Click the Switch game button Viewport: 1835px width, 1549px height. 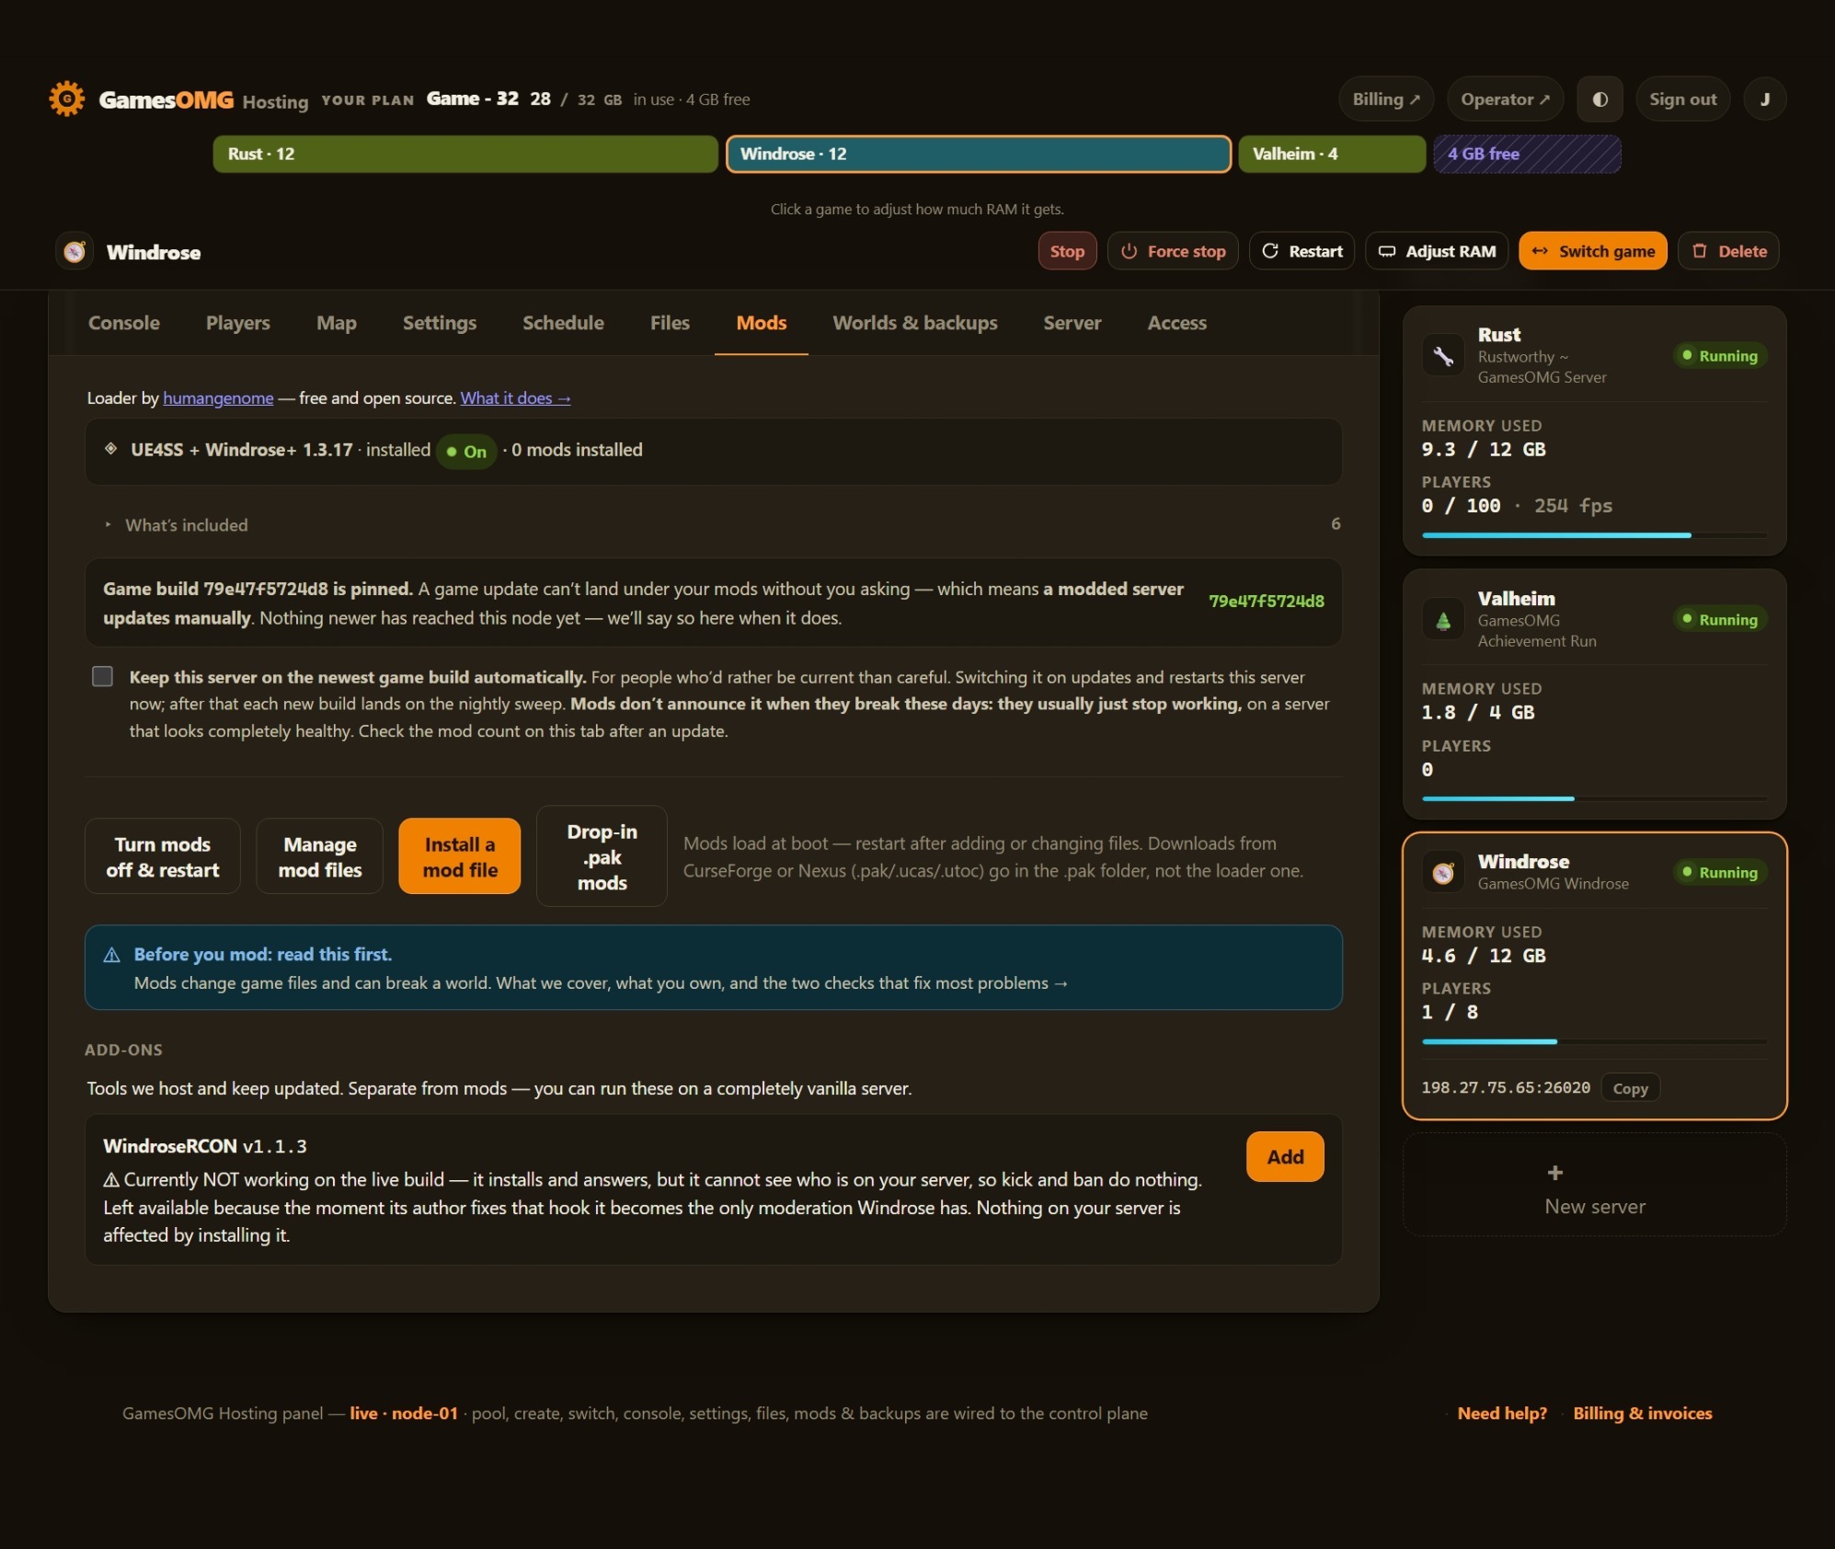click(x=1593, y=251)
